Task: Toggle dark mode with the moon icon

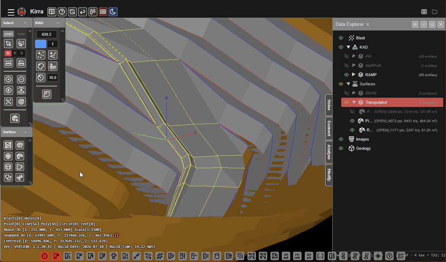Action: click(113, 12)
